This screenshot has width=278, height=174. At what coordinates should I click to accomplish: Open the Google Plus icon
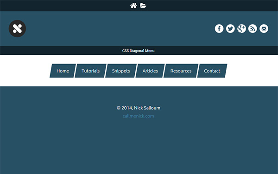241,29
